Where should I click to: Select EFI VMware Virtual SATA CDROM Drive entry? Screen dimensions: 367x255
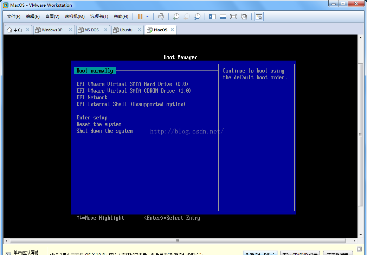pyautogui.click(x=134, y=91)
